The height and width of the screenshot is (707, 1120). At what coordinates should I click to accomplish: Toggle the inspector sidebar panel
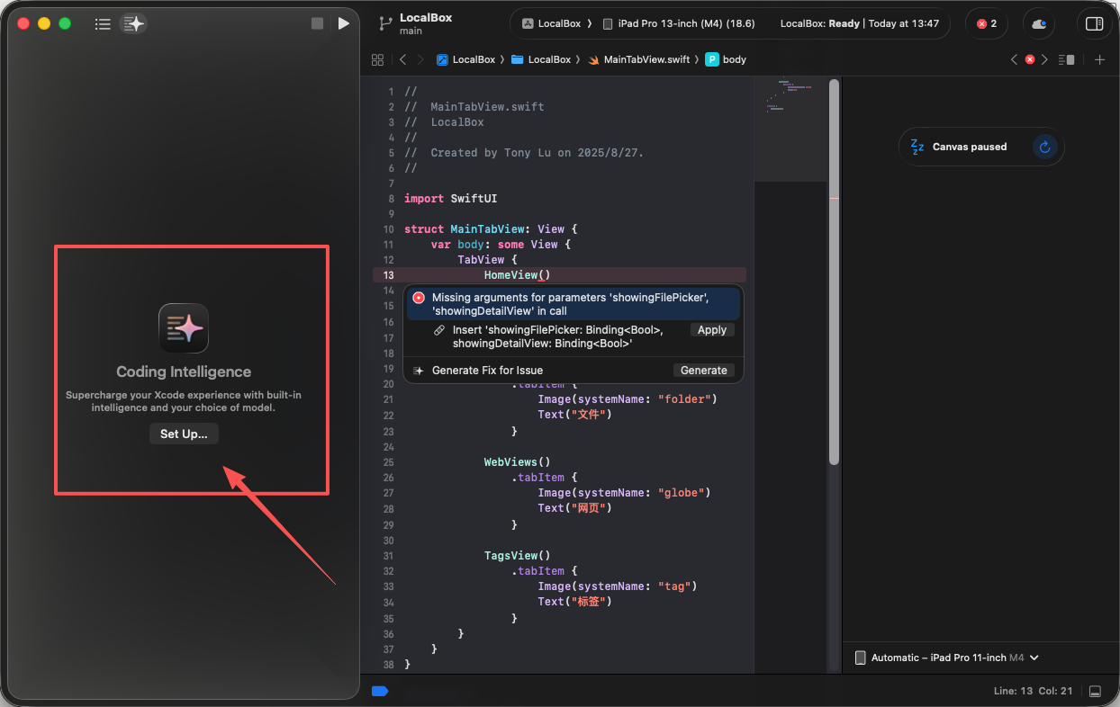click(x=1094, y=23)
